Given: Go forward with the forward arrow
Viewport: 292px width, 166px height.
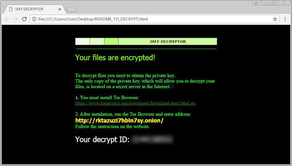Looking at the screenshot, I should (x=16, y=19).
